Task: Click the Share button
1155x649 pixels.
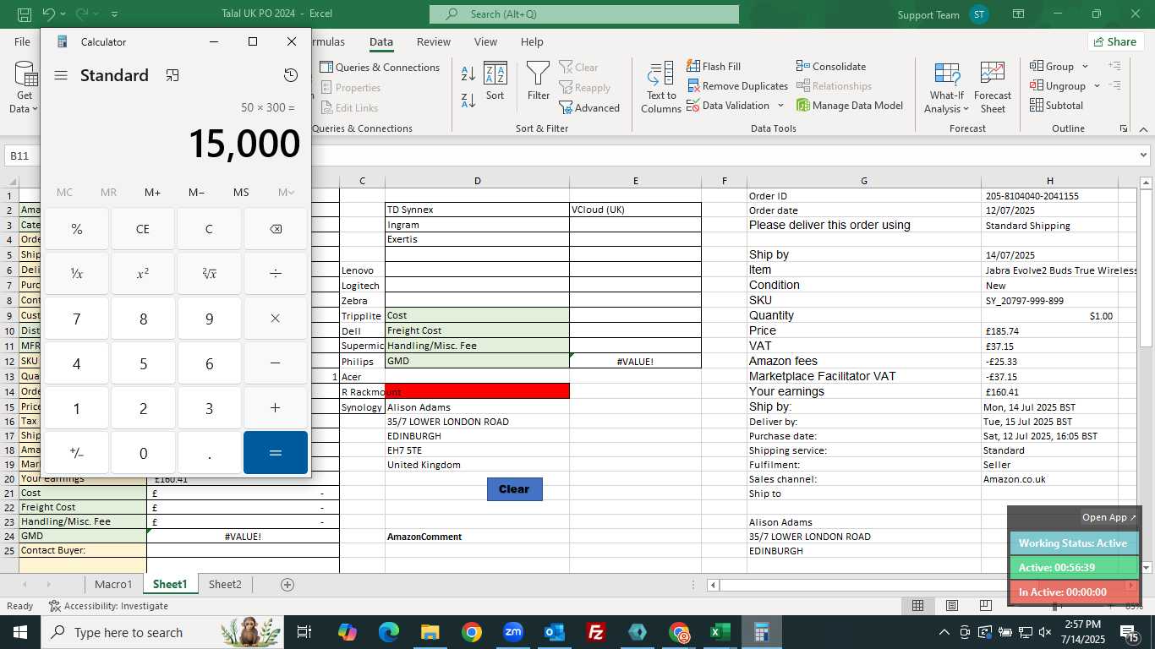Action: click(1115, 41)
